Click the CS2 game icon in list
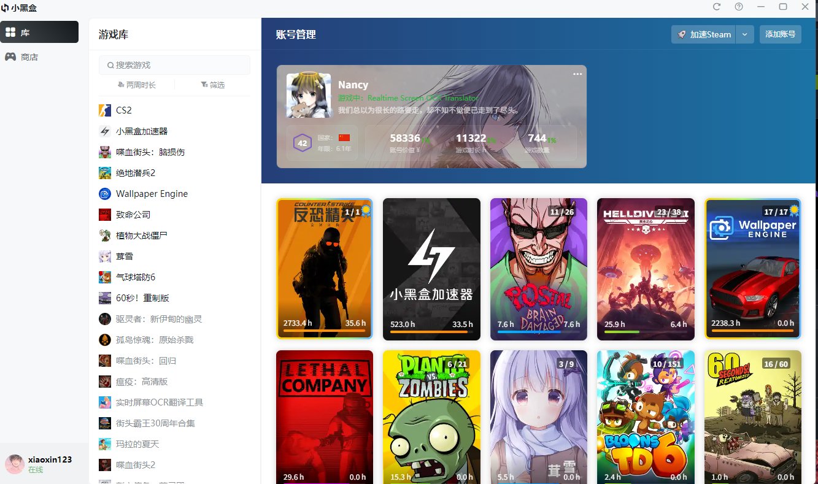The width and height of the screenshot is (818, 484). click(105, 110)
